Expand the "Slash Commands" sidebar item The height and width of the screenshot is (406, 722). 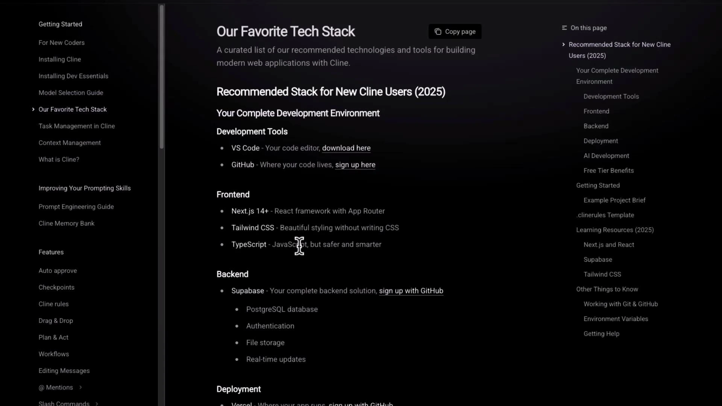[96, 403]
